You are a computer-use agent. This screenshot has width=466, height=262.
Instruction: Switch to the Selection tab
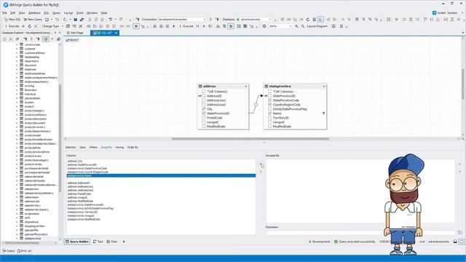[71, 147]
